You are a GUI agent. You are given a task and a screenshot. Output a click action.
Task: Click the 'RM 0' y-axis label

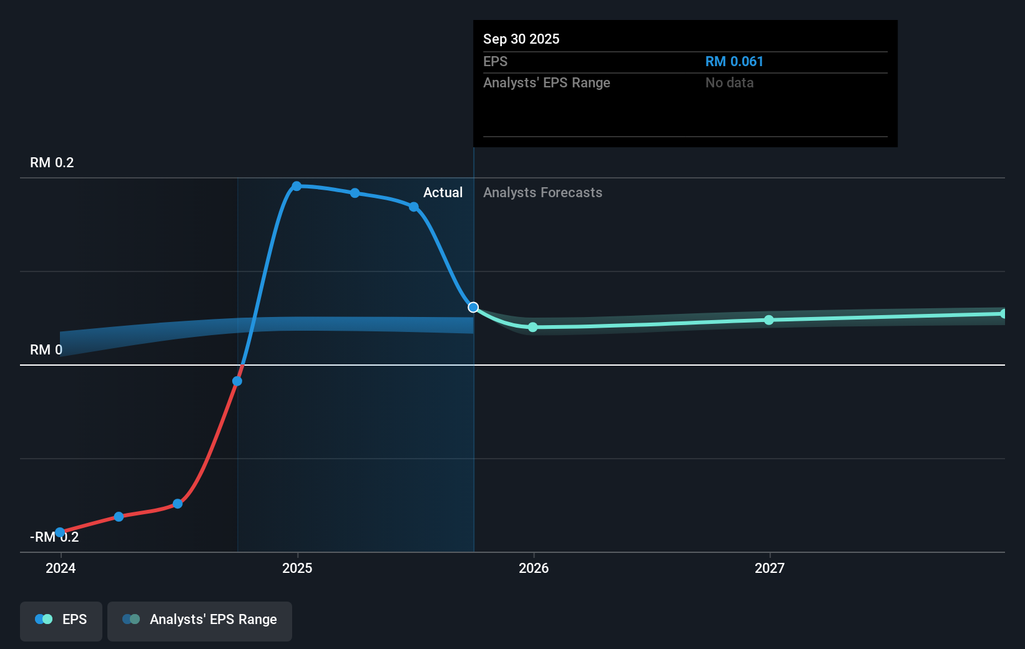[46, 349]
